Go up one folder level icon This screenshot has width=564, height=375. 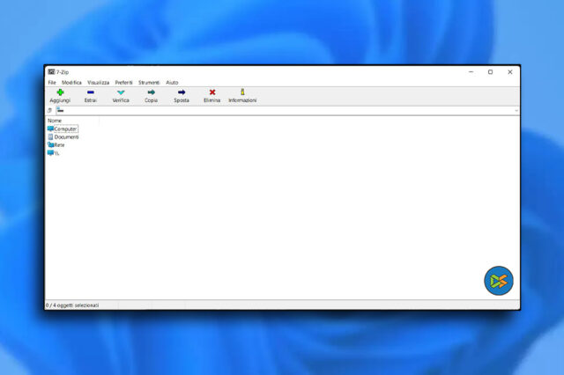tap(49, 110)
